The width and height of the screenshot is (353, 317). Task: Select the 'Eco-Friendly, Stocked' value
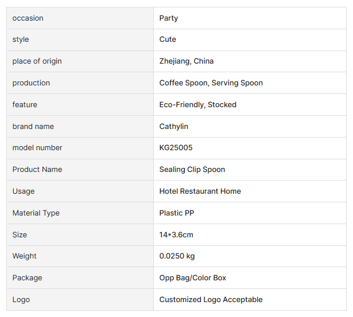197,105
